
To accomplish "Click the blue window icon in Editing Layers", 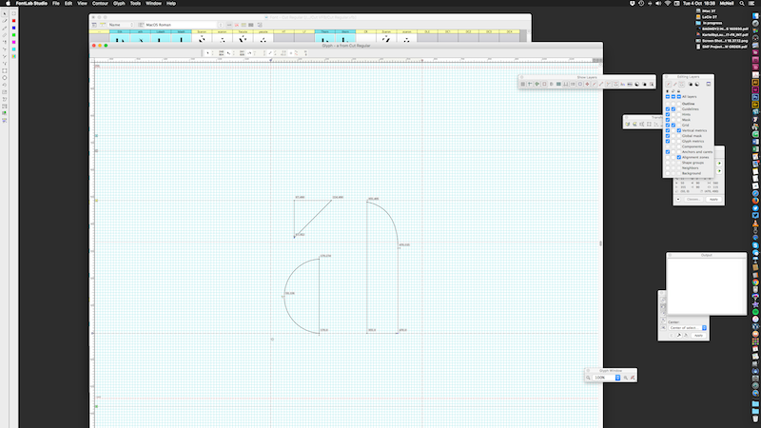I will pos(709,84).
